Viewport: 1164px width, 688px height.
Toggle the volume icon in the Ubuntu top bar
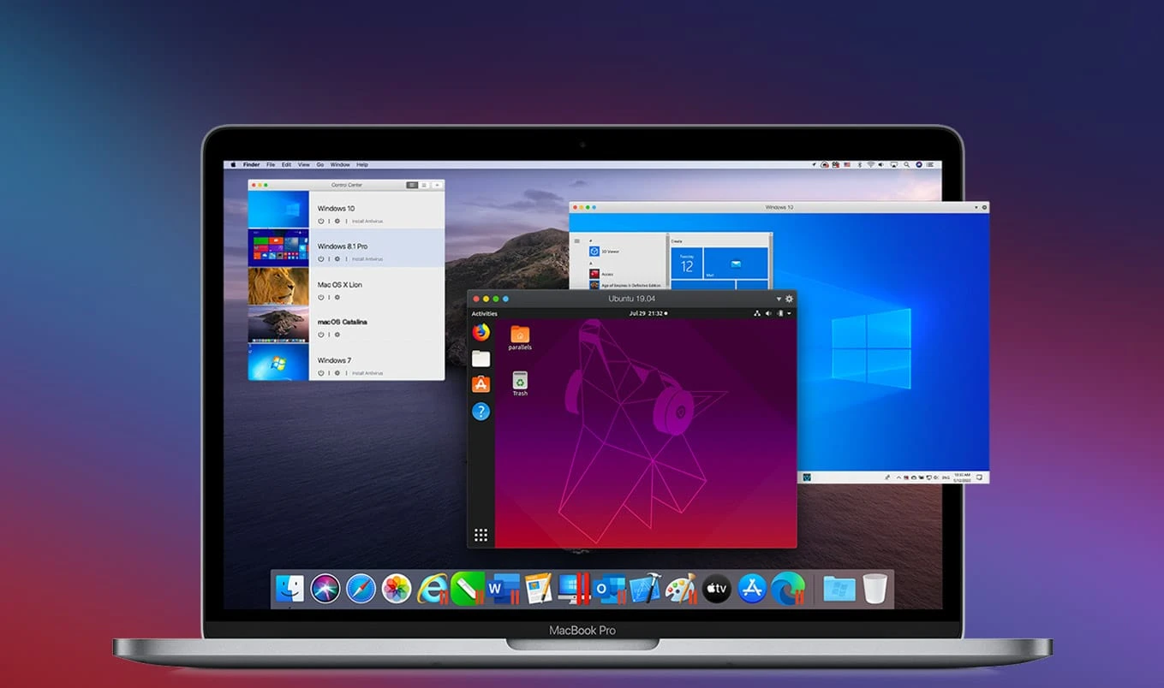coord(768,314)
